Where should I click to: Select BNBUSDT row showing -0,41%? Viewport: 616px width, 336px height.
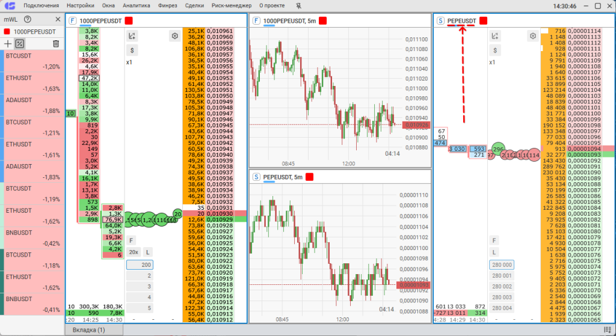pos(34,304)
